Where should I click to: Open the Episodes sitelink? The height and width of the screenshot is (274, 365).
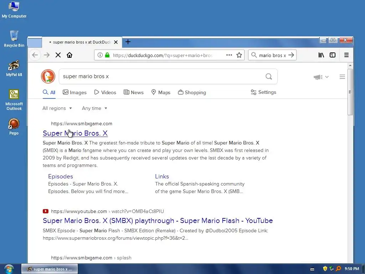(x=61, y=176)
